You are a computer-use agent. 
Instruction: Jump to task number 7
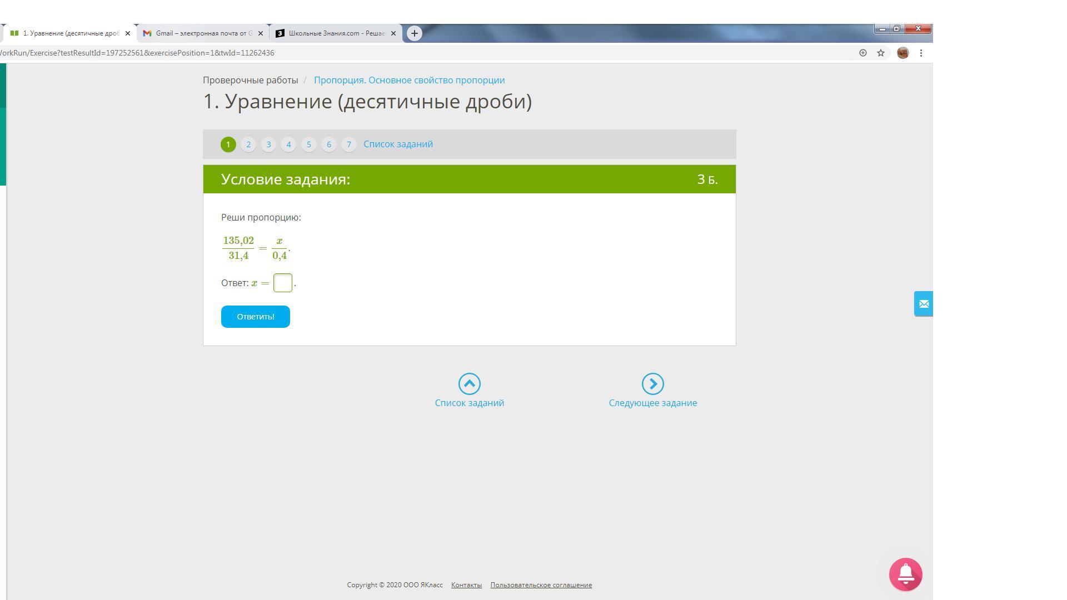[348, 144]
